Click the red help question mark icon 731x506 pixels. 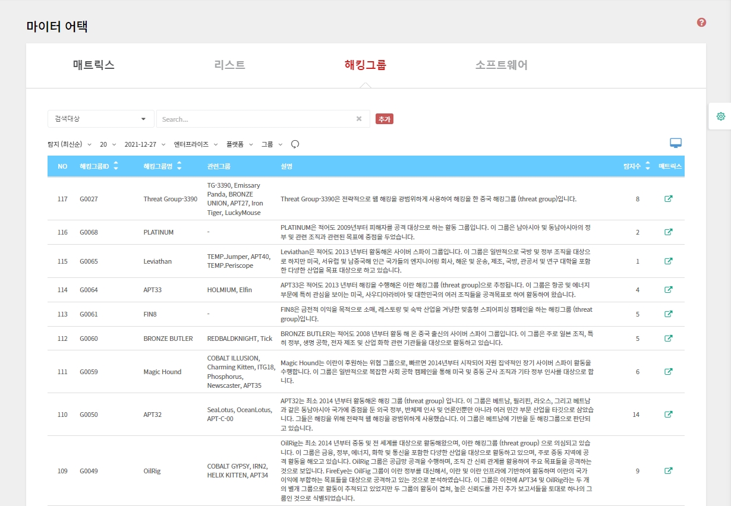click(701, 23)
